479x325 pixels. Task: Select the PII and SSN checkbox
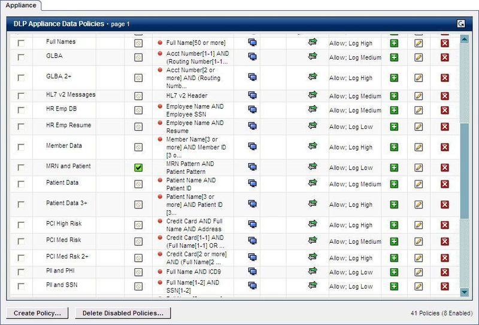(21, 286)
